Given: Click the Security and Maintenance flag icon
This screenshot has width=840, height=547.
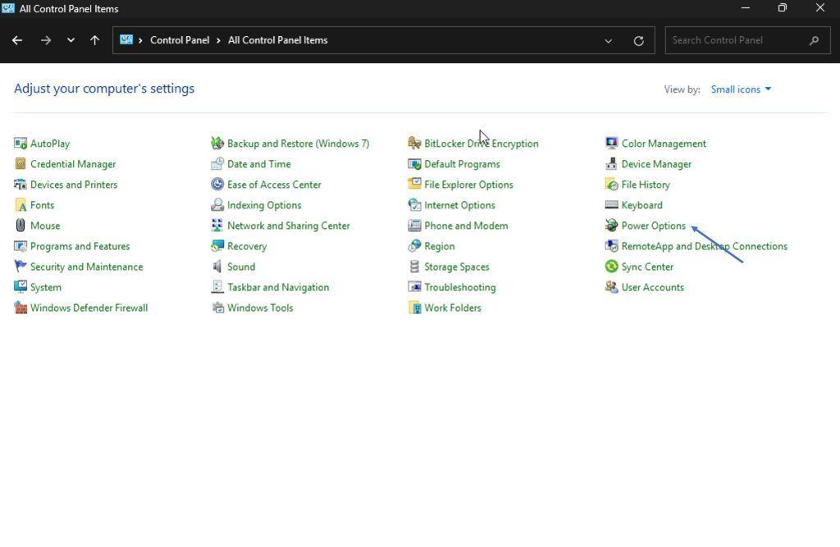Looking at the screenshot, I should [x=21, y=267].
